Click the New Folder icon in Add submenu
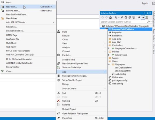 click(3, 18)
